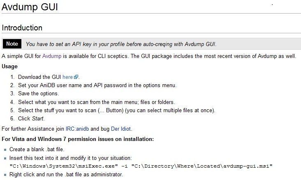Viewport: 301px width, 180px height.
Task: Click the 'Create a blank .bat file' bullet
Action: click(37, 149)
